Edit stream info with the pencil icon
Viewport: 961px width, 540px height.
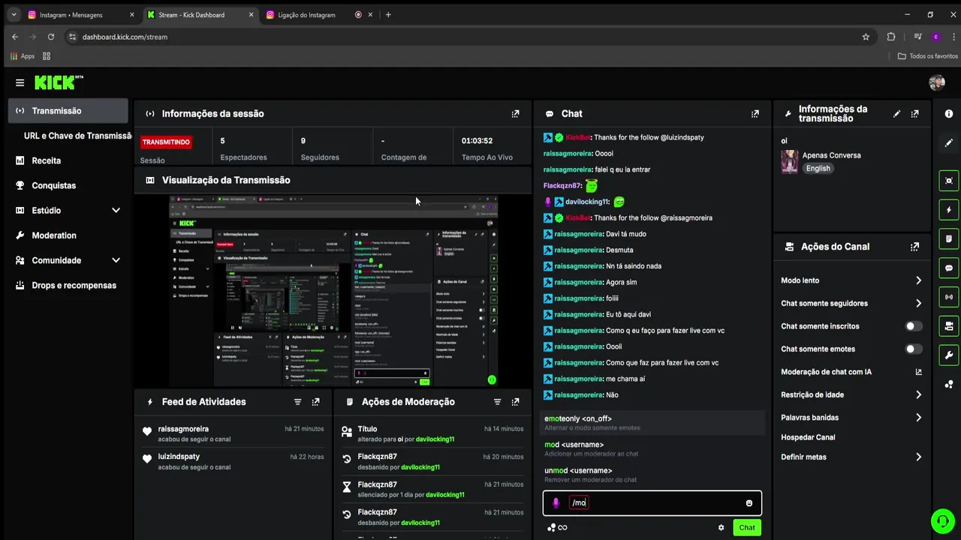896,114
